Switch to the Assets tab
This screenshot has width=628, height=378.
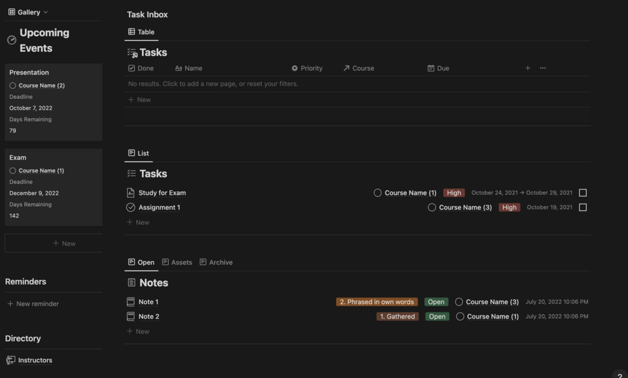coord(177,262)
